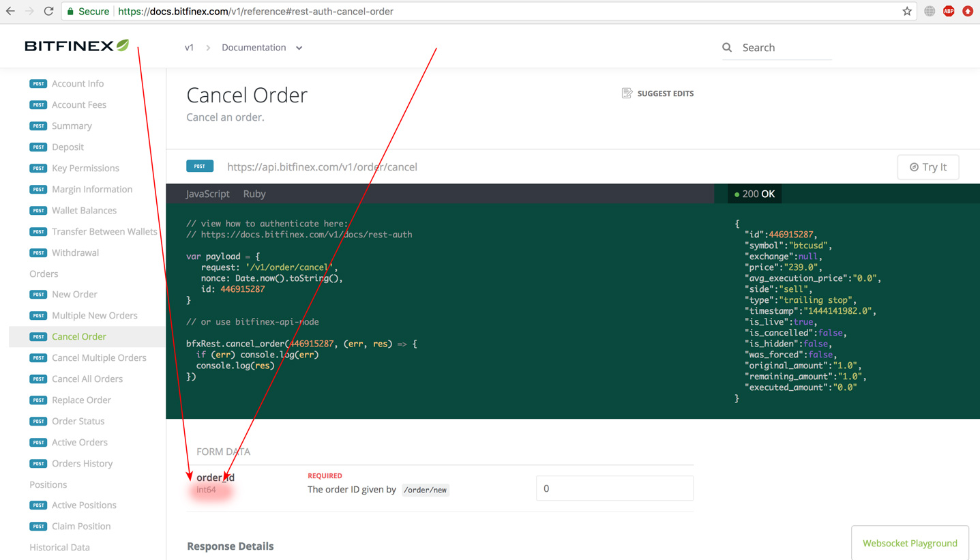Click the search magnifier icon
The width and height of the screenshot is (980, 560).
point(727,47)
